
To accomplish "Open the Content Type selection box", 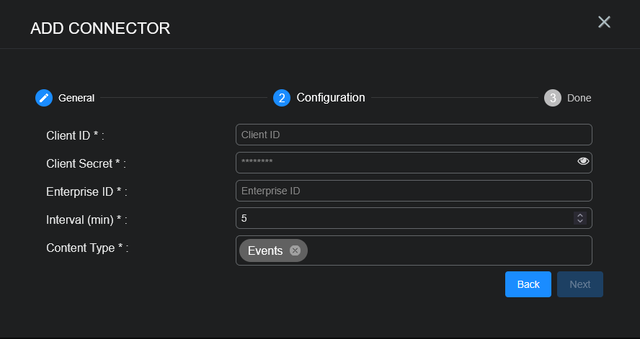I will [x=447, y=250].
